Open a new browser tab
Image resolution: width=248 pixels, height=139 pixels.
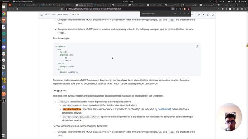[237, 5]
